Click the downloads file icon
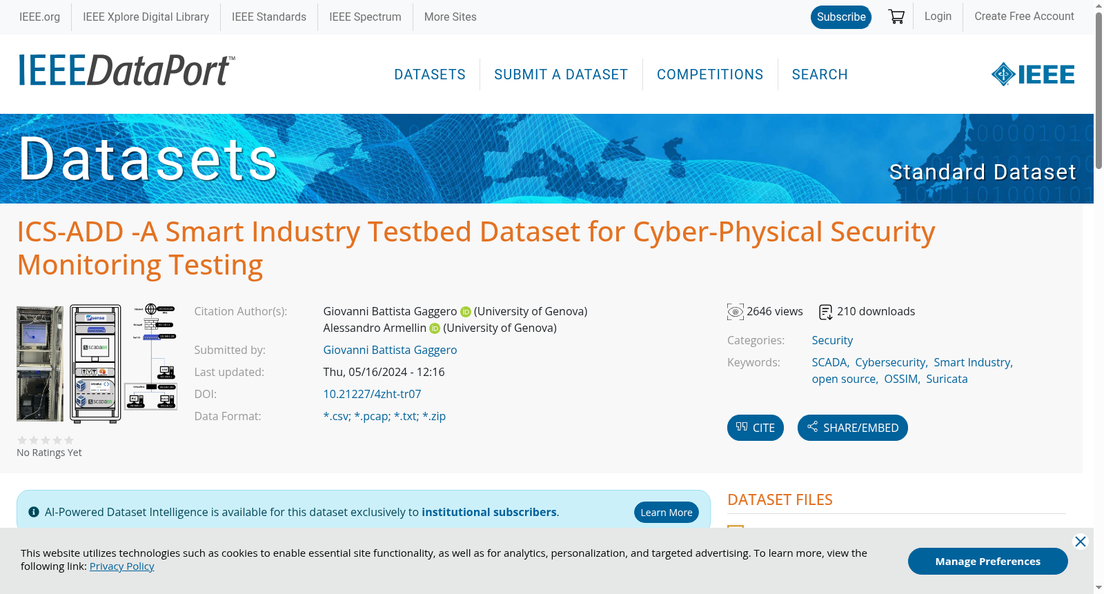 [826, 312]
